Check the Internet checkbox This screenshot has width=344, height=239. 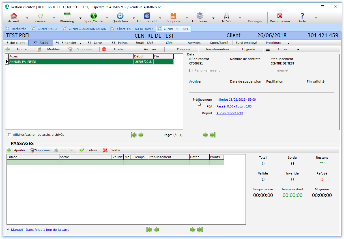click(x=272, y=70)
